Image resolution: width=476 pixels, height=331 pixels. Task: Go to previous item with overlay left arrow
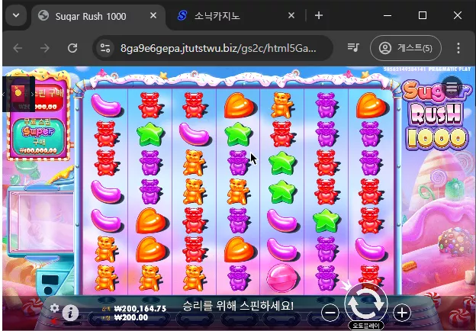tap(4, 95)
